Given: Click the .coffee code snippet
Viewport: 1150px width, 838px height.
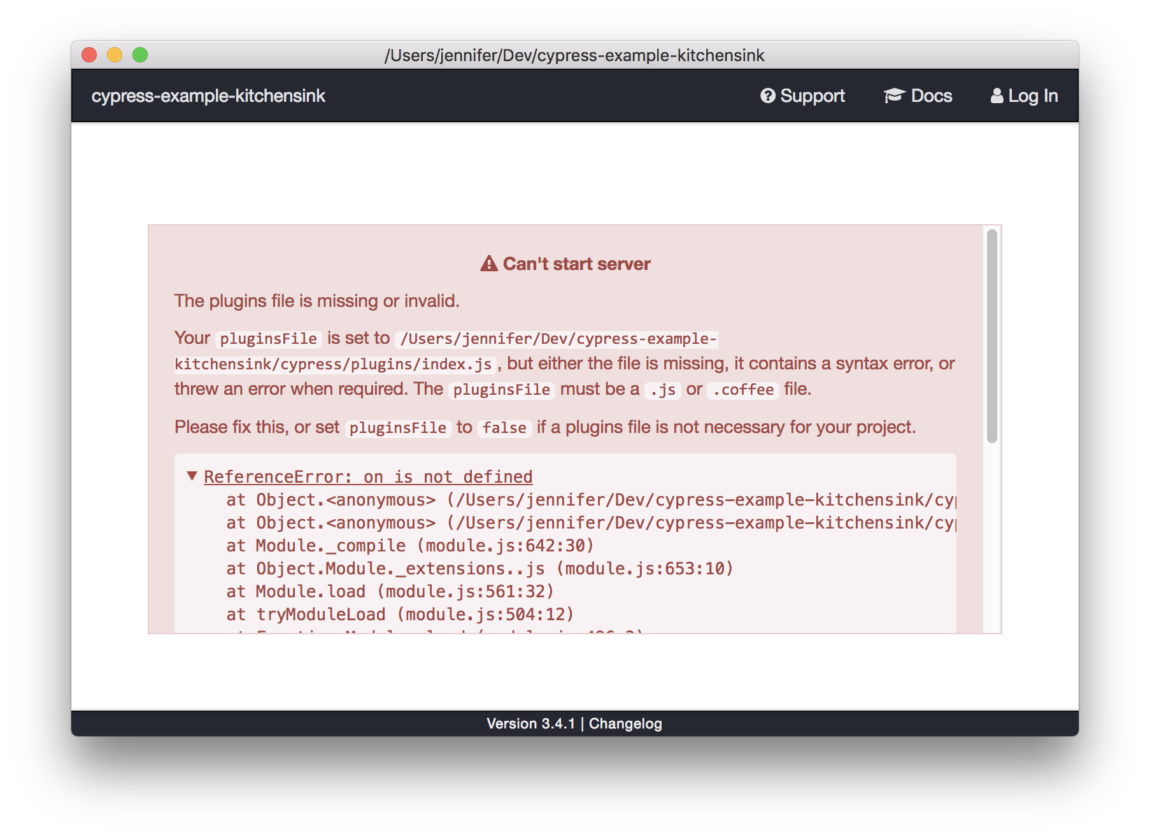Looking at the screenshot, I should [x=743, y=390].
